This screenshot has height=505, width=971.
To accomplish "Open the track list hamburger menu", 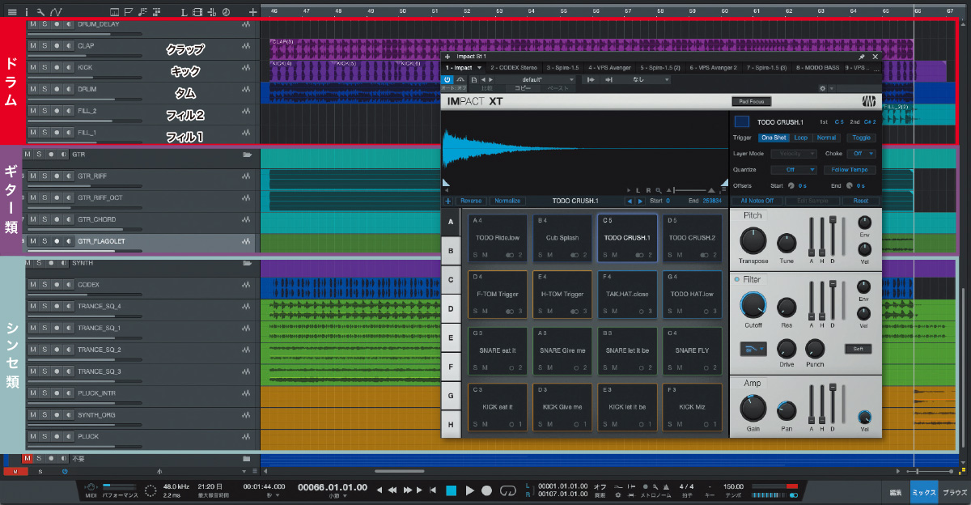I will click(x=11, y=11).
